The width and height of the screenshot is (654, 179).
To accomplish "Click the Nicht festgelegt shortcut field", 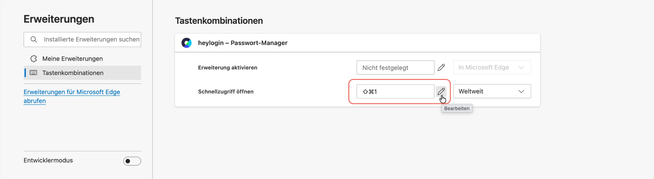I will pos(395,67).
